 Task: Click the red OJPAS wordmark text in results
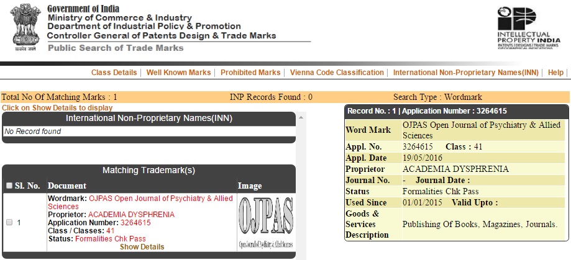click(161, 199)
